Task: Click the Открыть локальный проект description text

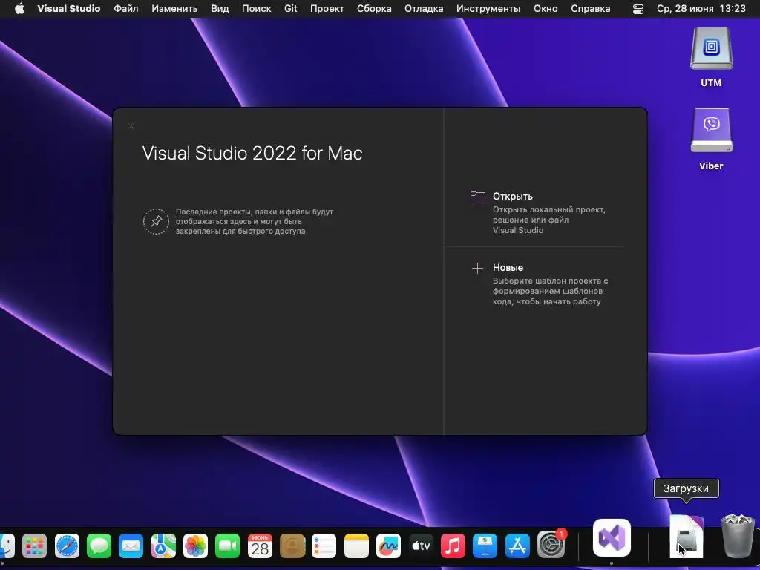Action: click(549, 220)
